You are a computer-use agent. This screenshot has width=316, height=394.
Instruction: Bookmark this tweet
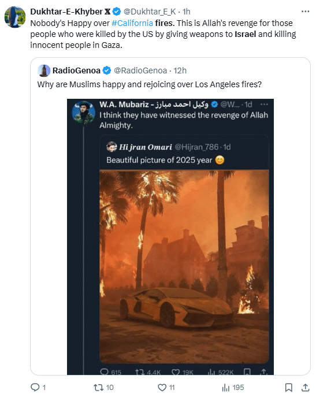[289, 387]
